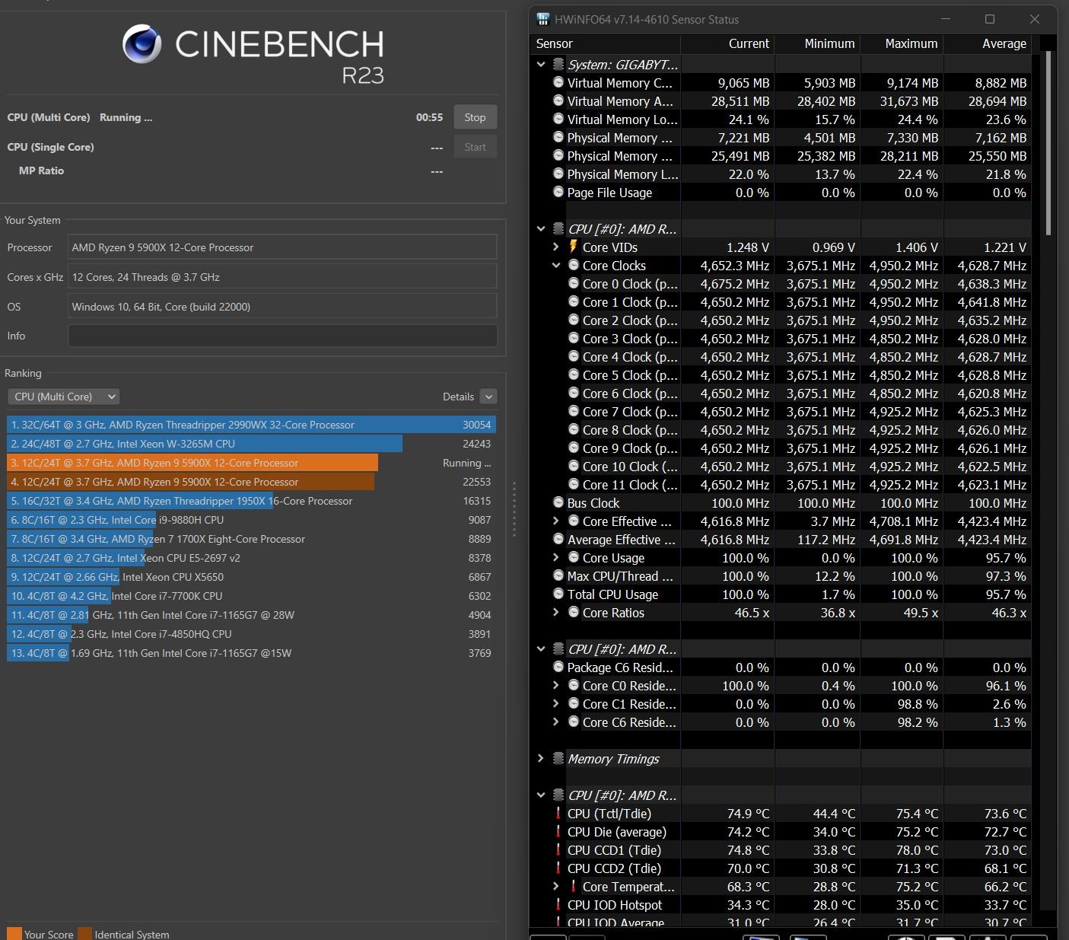The height and width of the screenshot is (940, 1069).
Task: Expand the Core Temperatures row
Action: (x=555, y=886)
